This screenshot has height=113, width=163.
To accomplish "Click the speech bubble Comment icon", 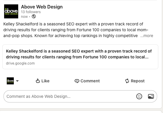I will click(77, 81).
